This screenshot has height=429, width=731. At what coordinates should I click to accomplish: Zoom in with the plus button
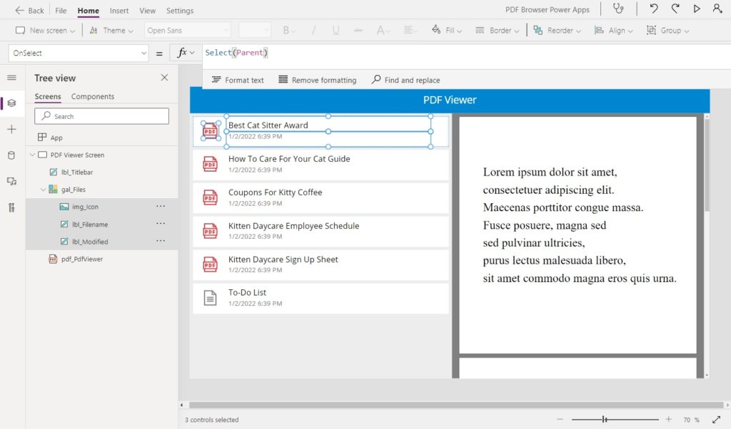tap(668, 419)
